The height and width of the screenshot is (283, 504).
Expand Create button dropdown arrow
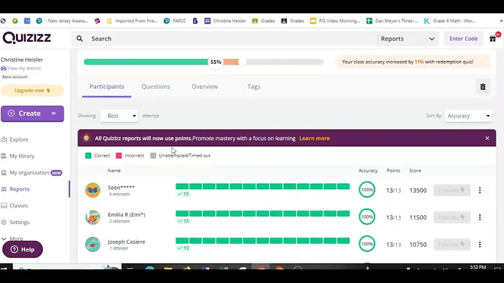(54, 113)
